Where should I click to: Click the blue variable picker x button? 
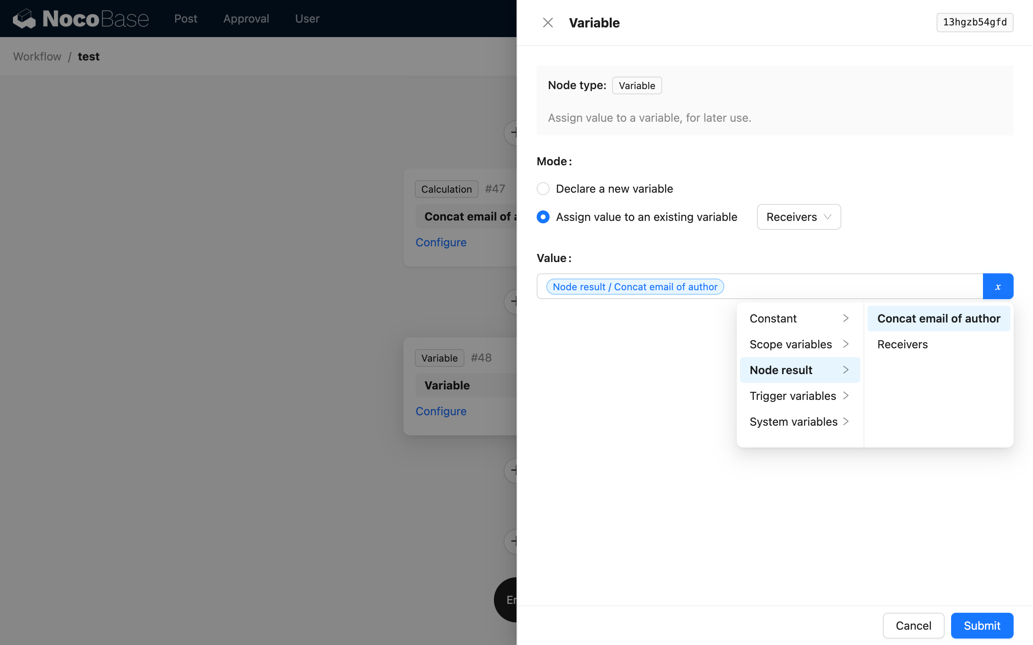coord(997,287)
